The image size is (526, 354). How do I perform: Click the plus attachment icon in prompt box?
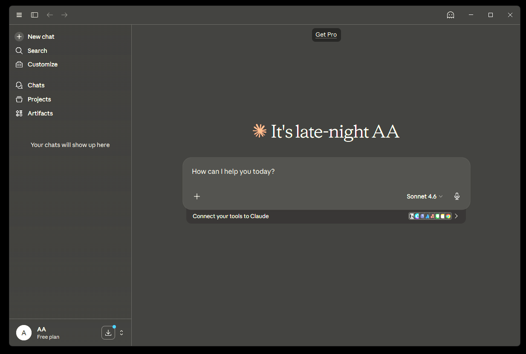(x=197, y=196)
